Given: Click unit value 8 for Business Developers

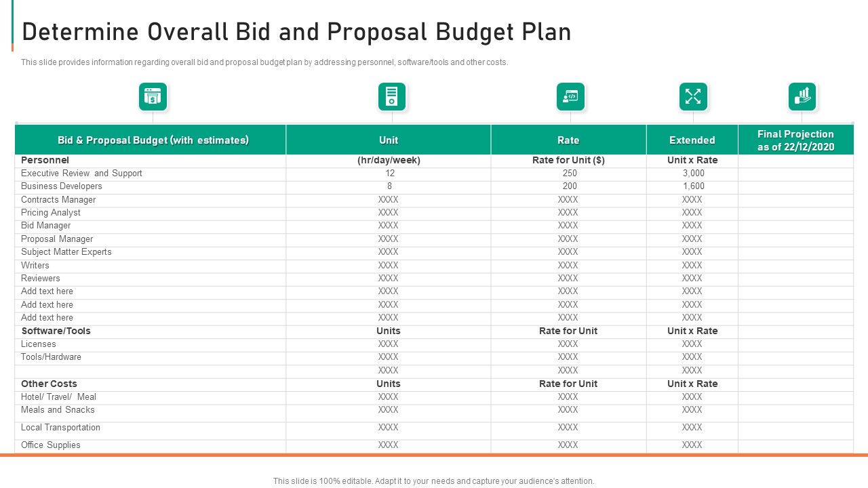Looking at the screenshot, I should 390,186.
